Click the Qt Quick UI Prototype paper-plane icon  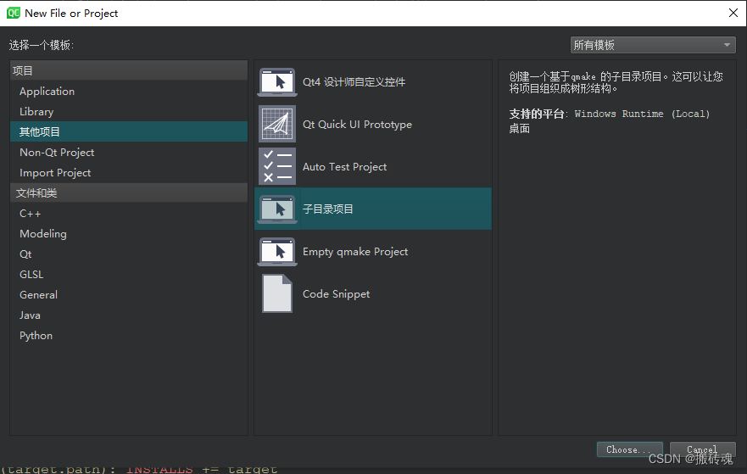pyautogui.click(x=277, y=124)
